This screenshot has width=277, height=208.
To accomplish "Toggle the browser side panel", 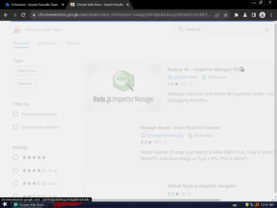I will [x=254, y=15].
